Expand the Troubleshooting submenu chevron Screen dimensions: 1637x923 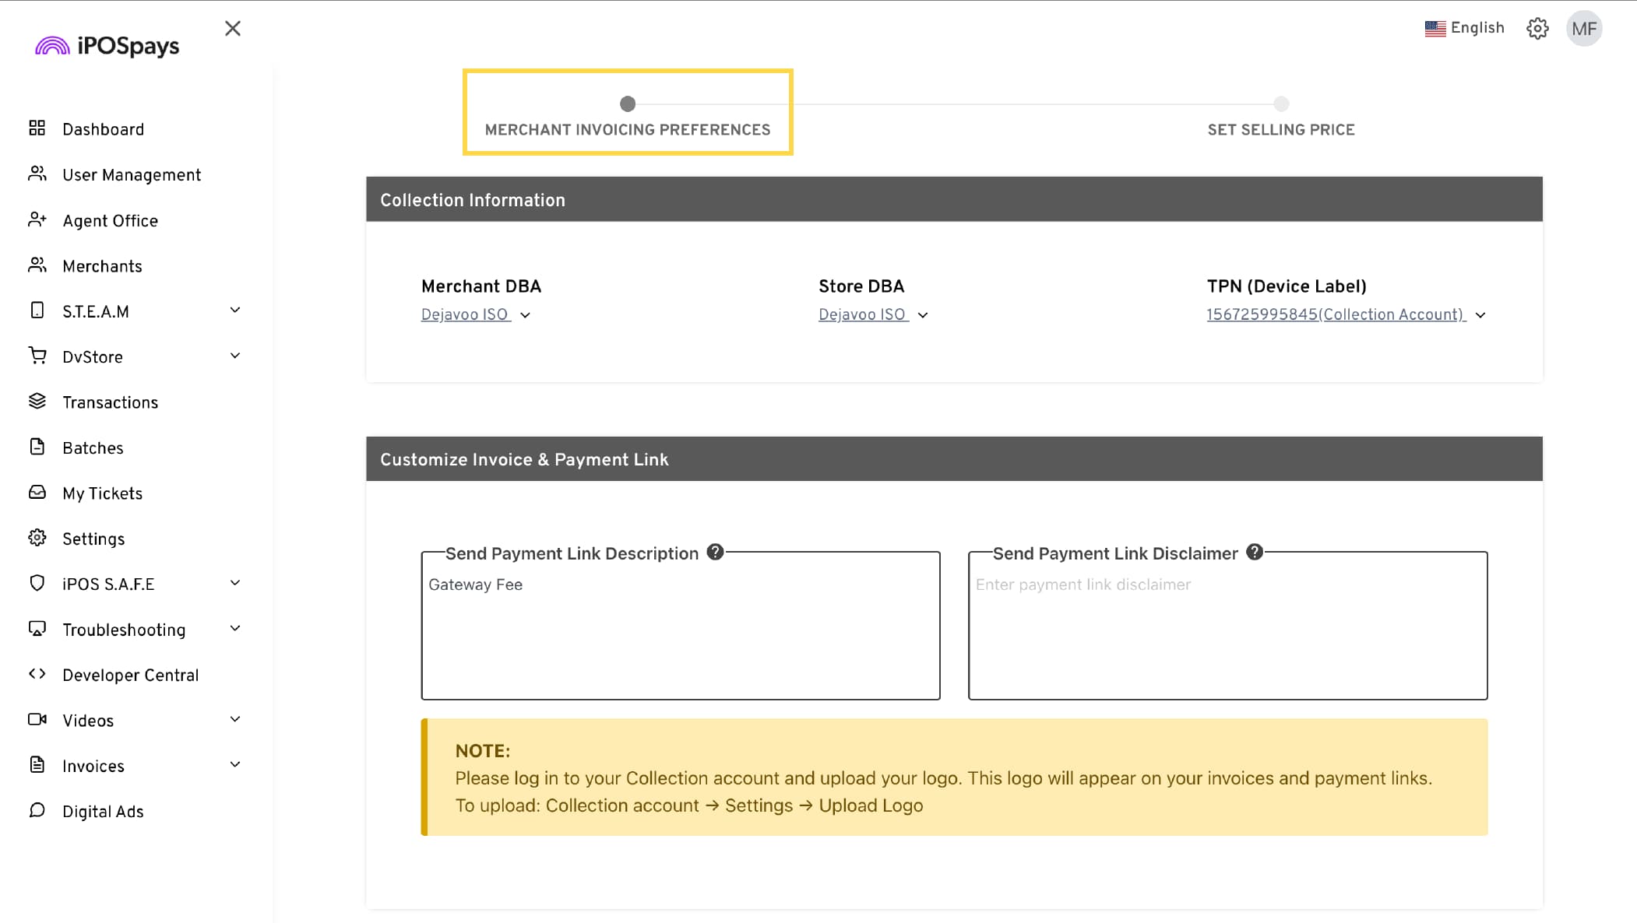click(235, 629)
